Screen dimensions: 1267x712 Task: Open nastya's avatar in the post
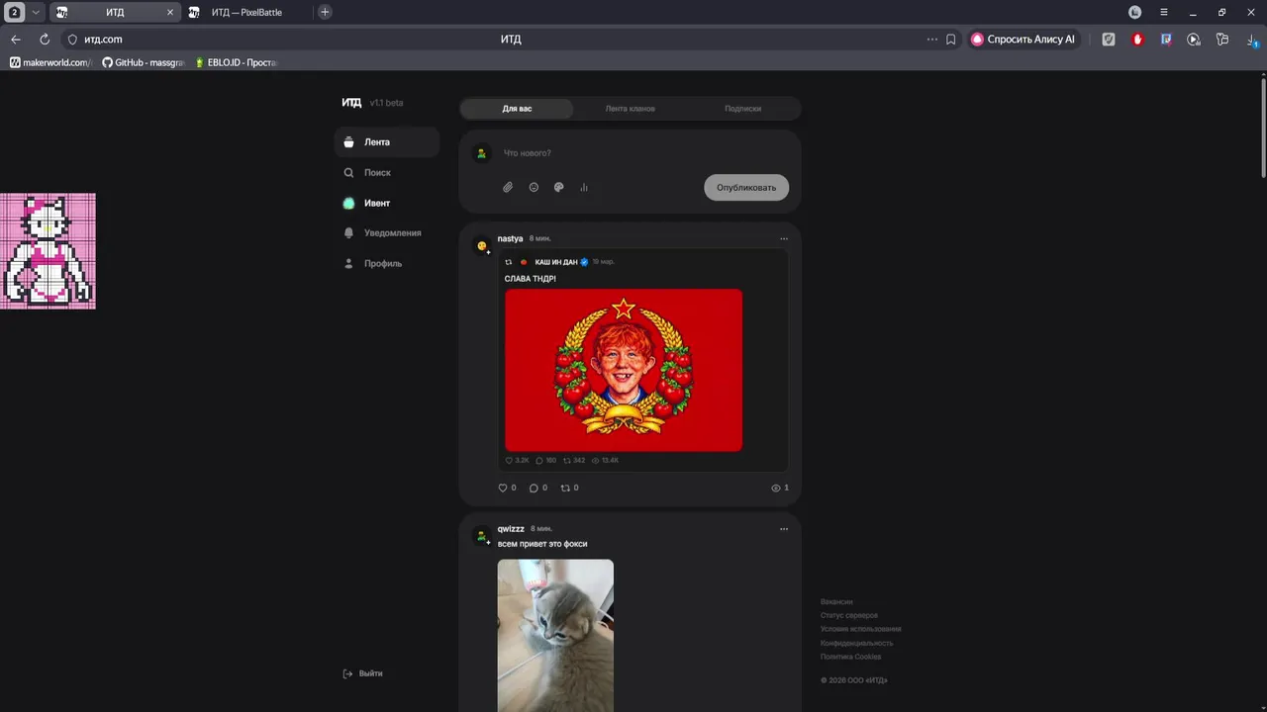click(482, 245)
